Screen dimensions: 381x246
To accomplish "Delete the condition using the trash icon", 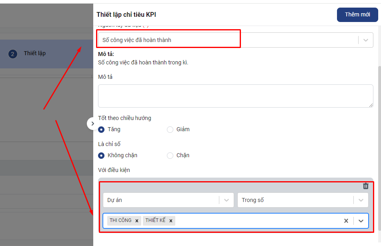I will 365,186.
